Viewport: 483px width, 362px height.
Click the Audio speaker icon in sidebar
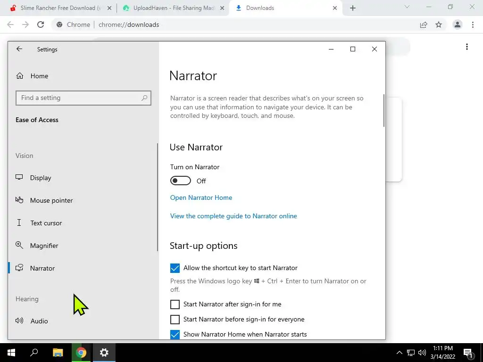point(19,321)
